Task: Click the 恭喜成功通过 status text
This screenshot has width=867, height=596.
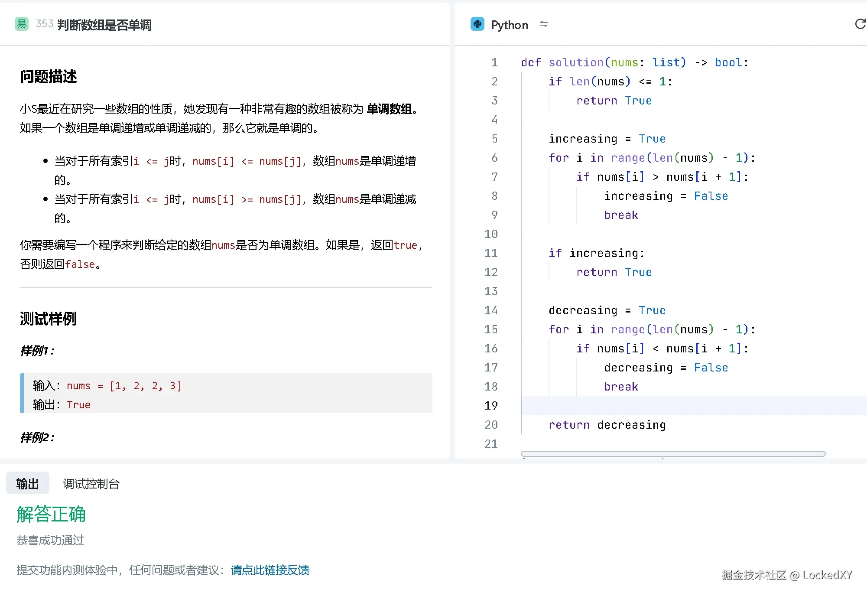Action: [50, 541]
